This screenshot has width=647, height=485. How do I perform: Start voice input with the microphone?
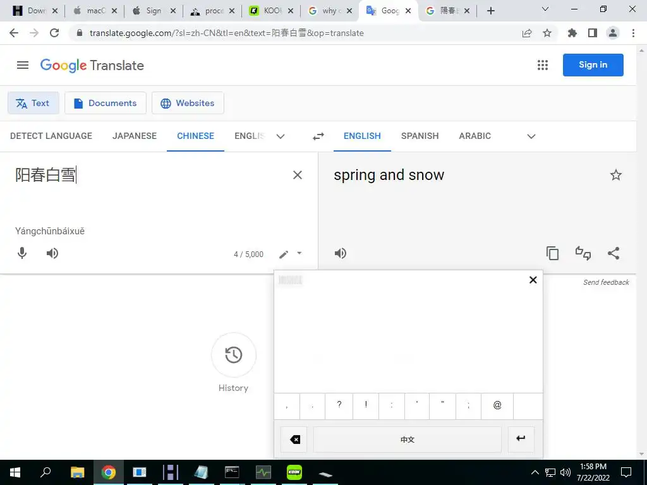point(22,253)
